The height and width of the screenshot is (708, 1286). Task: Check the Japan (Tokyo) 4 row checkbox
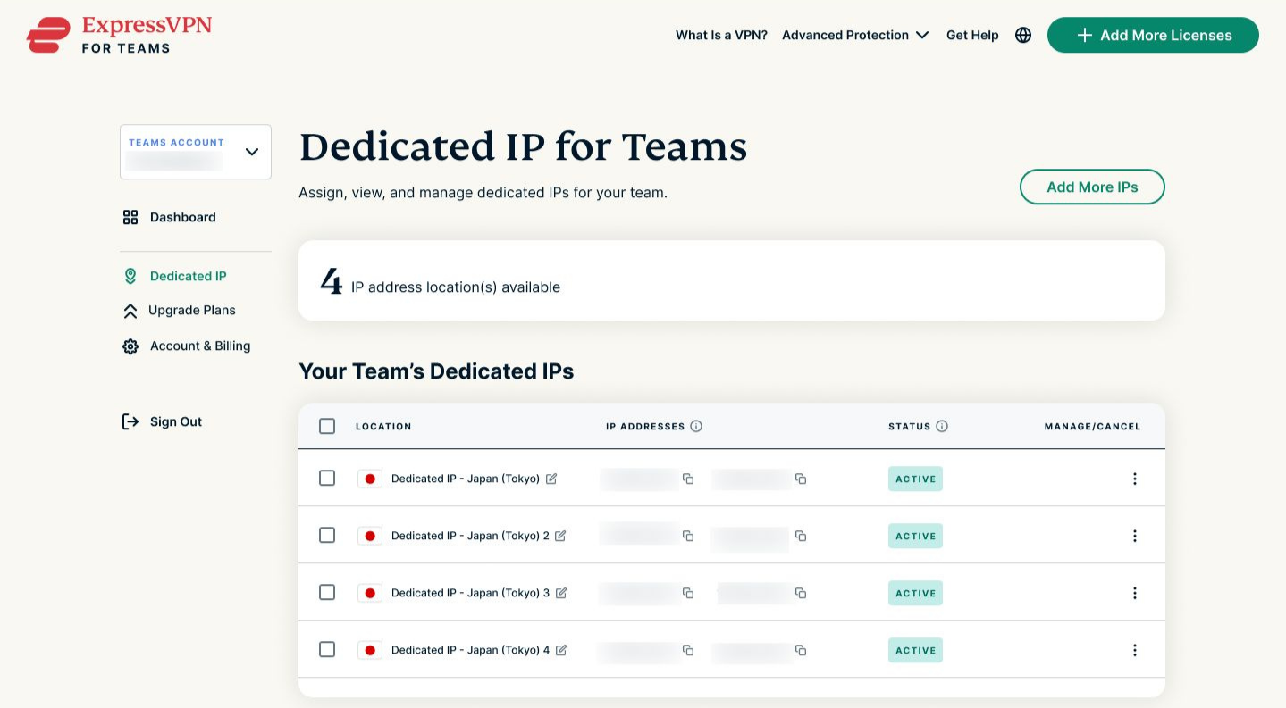pos(327,650)
